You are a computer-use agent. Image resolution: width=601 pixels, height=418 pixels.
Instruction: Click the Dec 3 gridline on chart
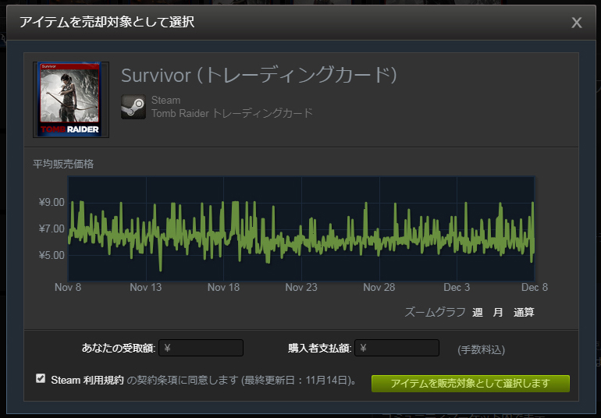(x=457, y=228)
